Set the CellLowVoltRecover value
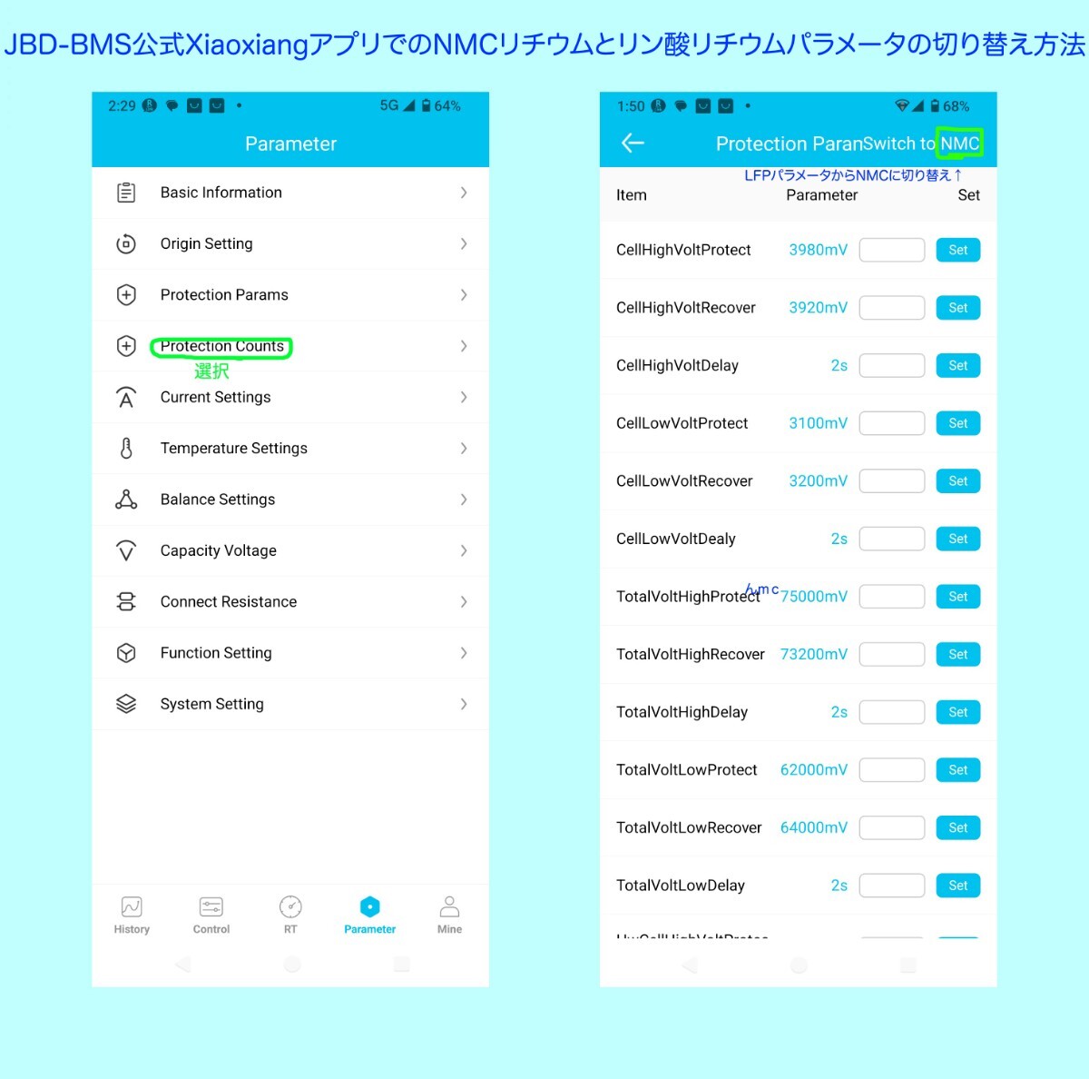 pos(958,480)
